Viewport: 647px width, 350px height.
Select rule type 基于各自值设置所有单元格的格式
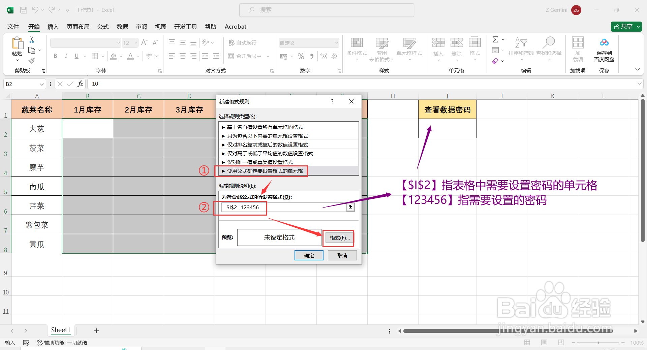(x=289, y=127)
